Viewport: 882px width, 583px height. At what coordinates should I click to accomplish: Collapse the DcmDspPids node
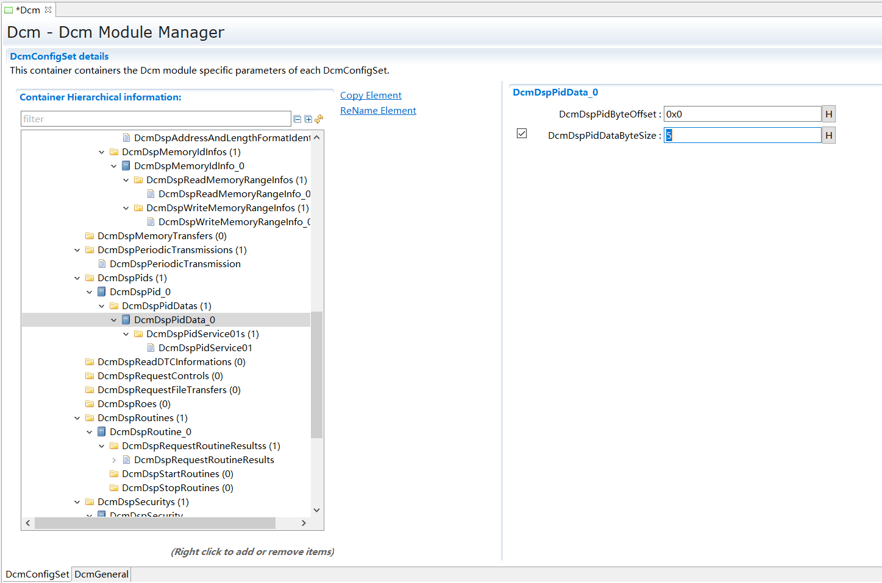[x=77, y=278]
